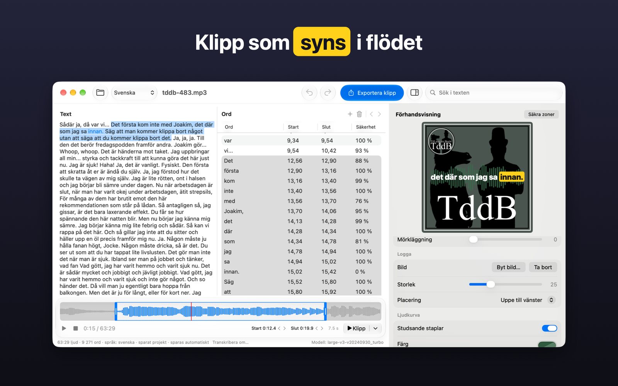This screenshot has width=618, height=386.
Task: Click the file name tddb-483.mp3
Action: click(184, 93)
